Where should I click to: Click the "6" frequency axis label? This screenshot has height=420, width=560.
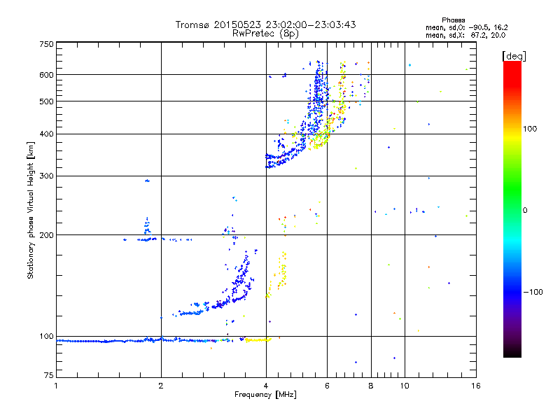click(x=327, y=386)
